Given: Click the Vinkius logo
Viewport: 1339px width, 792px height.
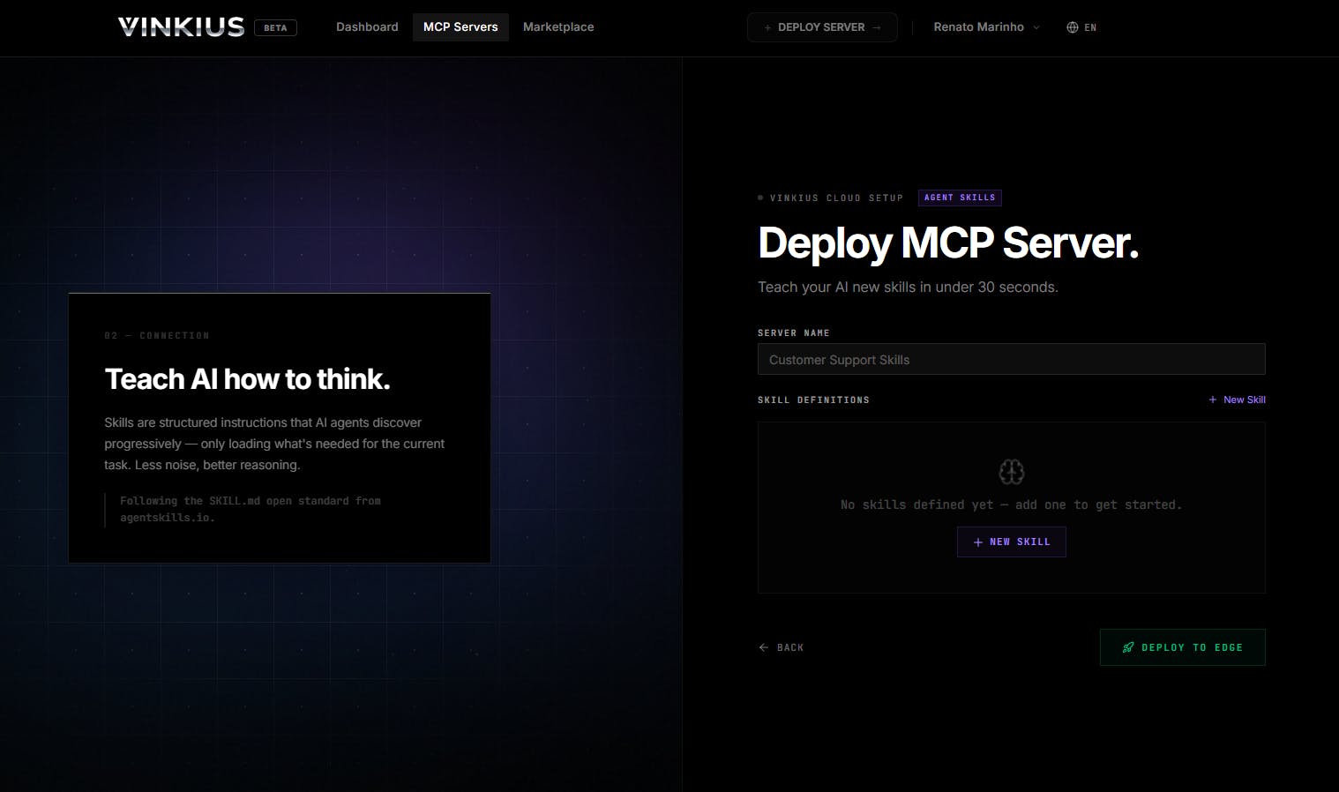Looking at the screenshot, I should point(181,27).
